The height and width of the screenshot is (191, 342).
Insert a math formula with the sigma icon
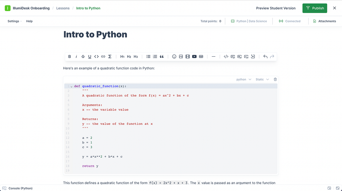(x=110, y=56)
